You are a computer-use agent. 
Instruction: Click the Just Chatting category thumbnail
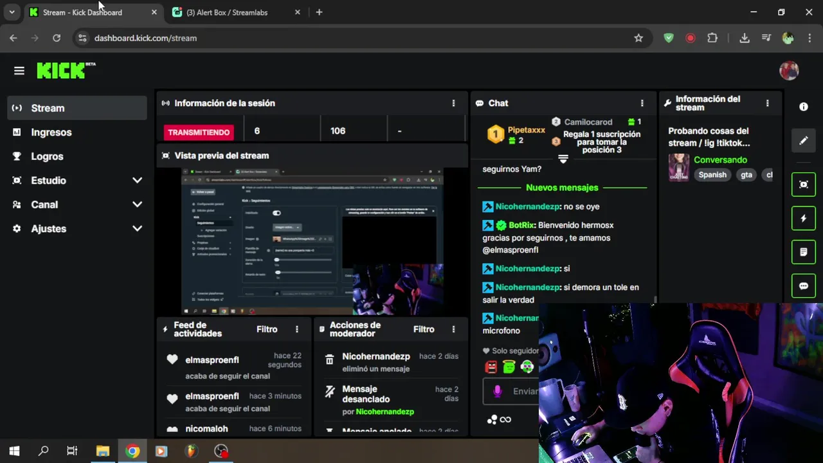678,167
